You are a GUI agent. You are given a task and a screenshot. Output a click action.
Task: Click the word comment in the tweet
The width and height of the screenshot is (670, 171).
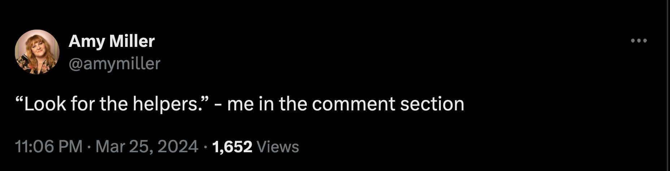(x=354, y=104)
